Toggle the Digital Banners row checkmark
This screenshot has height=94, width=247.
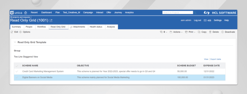(x=17, y=77)
